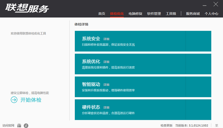The image size is (223, 128).
Task: Select the 体检优化 tab
Action: pos(117,14)
